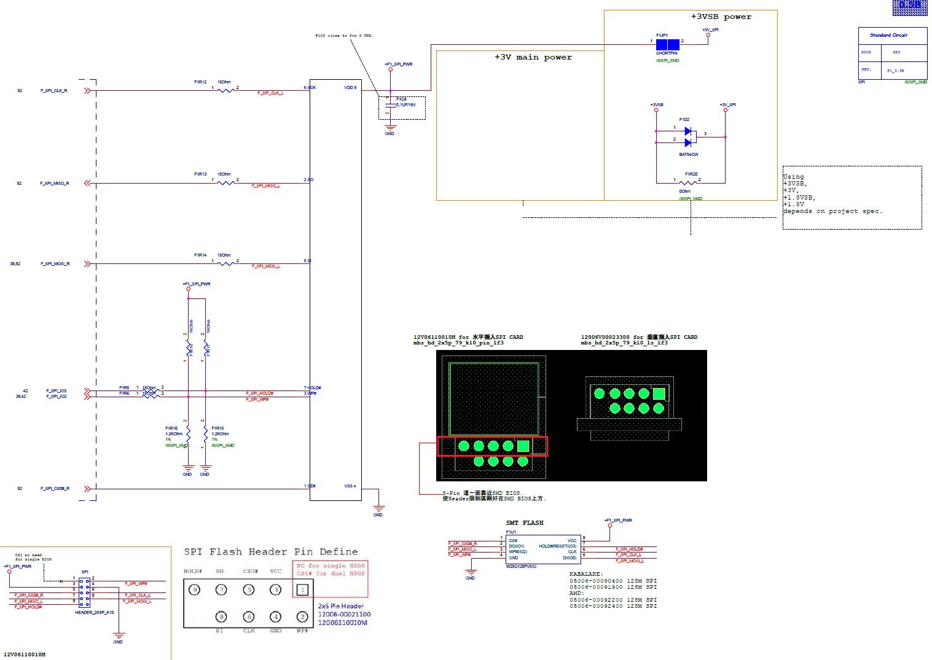Click the 'CS1# for dual BIOS' note
The height and width of the screenshot is (660, 932).
pyautogui.click(x=331, y=573)
